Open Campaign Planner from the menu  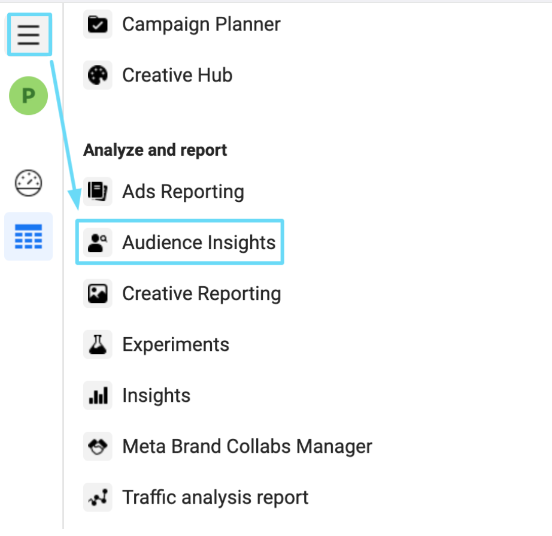(x=201, y=25)
